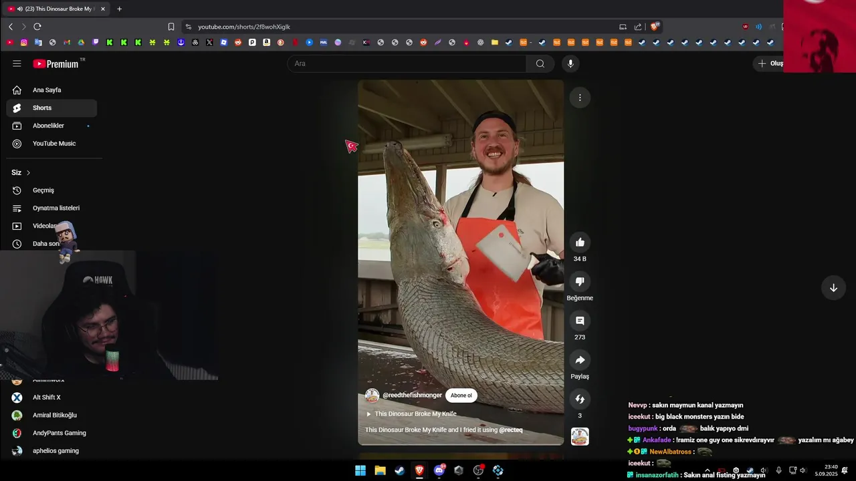
Task: Open site settings icon in address bar
Action: [189, 27]
